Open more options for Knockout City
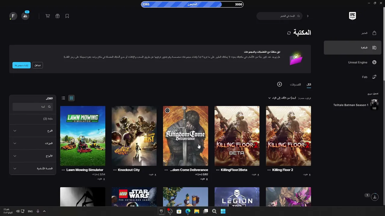This screenshot has height=216, width=385. coord(115,170)
